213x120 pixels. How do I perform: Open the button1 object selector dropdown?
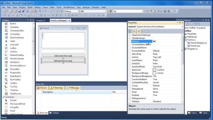tap(182, 27)
